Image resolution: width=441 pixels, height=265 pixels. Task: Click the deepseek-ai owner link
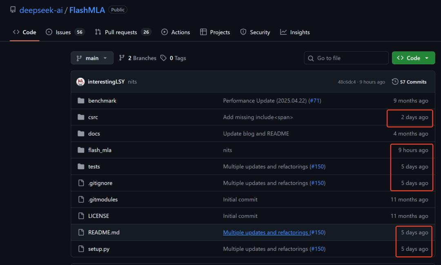tap(41, 10)
